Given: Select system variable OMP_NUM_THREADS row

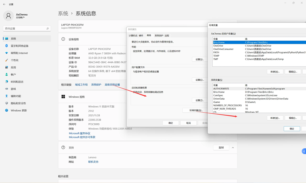Looking at the screenshot, I should tap(259, 109).
